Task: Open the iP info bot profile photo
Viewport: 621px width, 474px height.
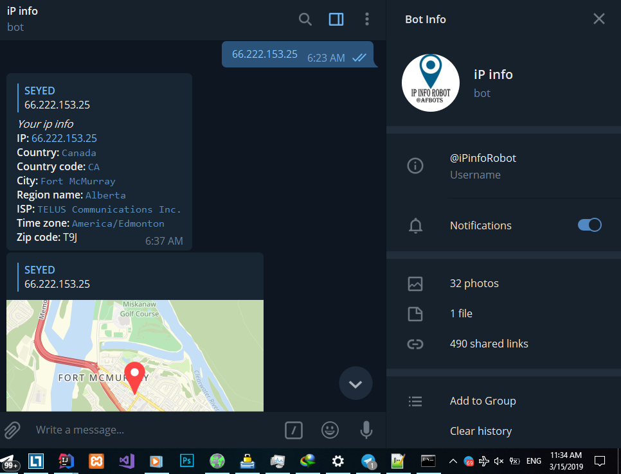Action: coord(431,83)
